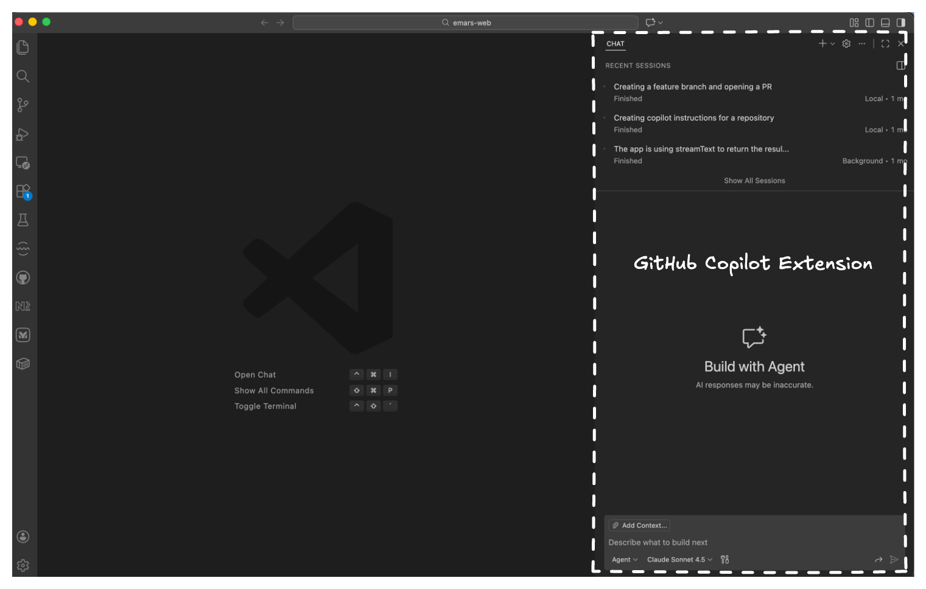Open the Explorer view in the sidebar

23,47
